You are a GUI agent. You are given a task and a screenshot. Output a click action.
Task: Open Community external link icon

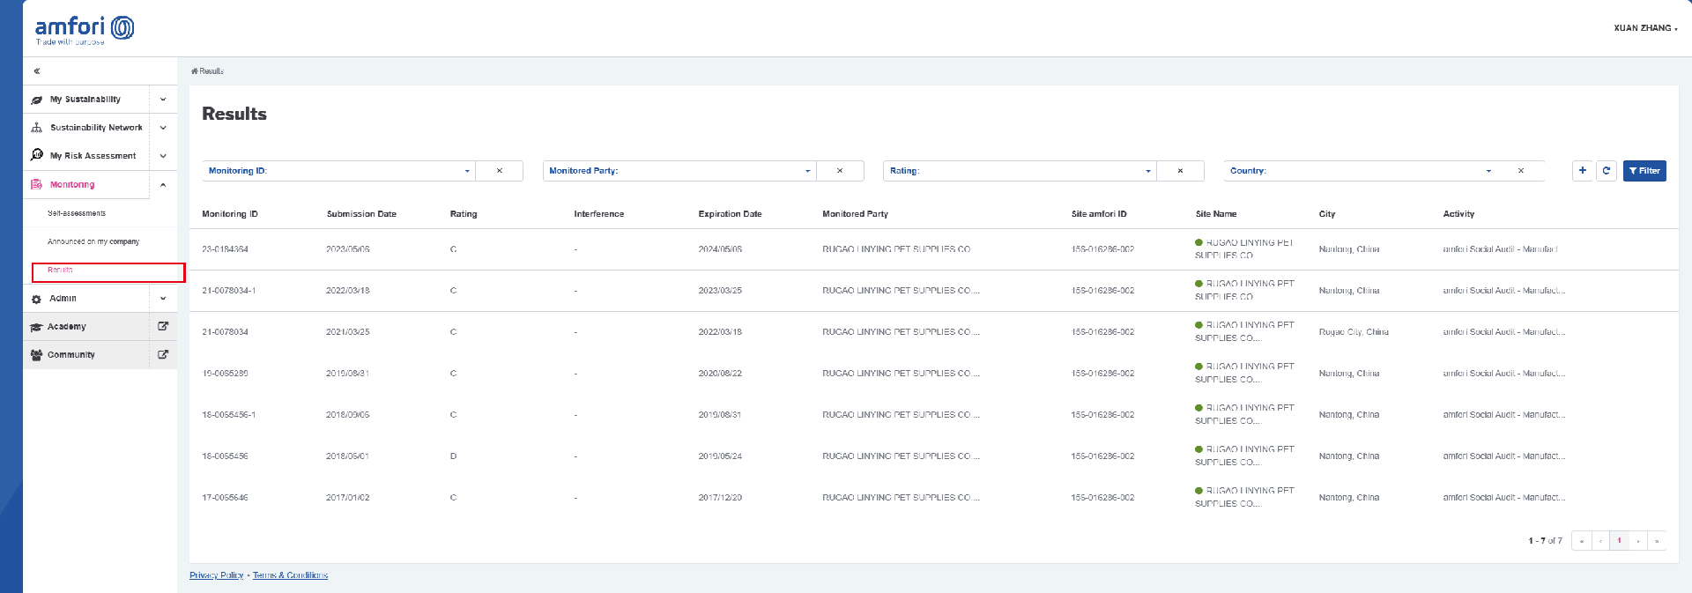coord(163,354)
